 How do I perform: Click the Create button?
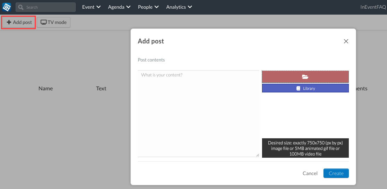coord(336,173)
